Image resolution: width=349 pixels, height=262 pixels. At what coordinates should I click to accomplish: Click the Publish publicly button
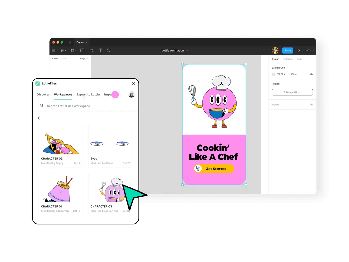click(x=292, y=92)
